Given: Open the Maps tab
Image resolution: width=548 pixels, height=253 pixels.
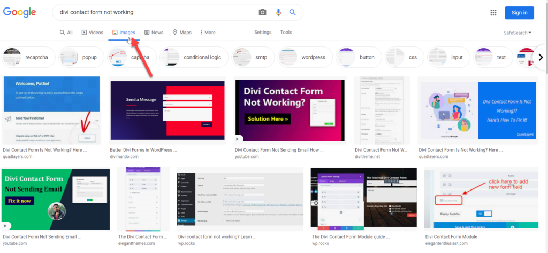Looking at the screenshot, I should point(182,33).
